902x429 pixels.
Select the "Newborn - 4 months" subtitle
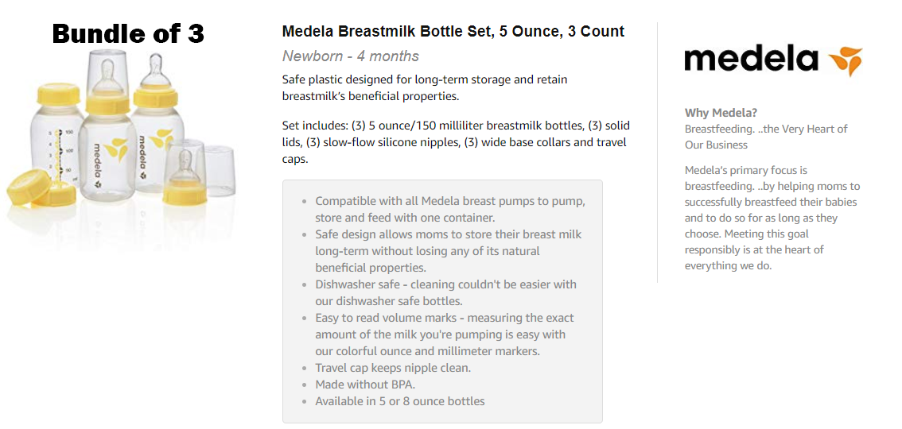coord(351,56)
